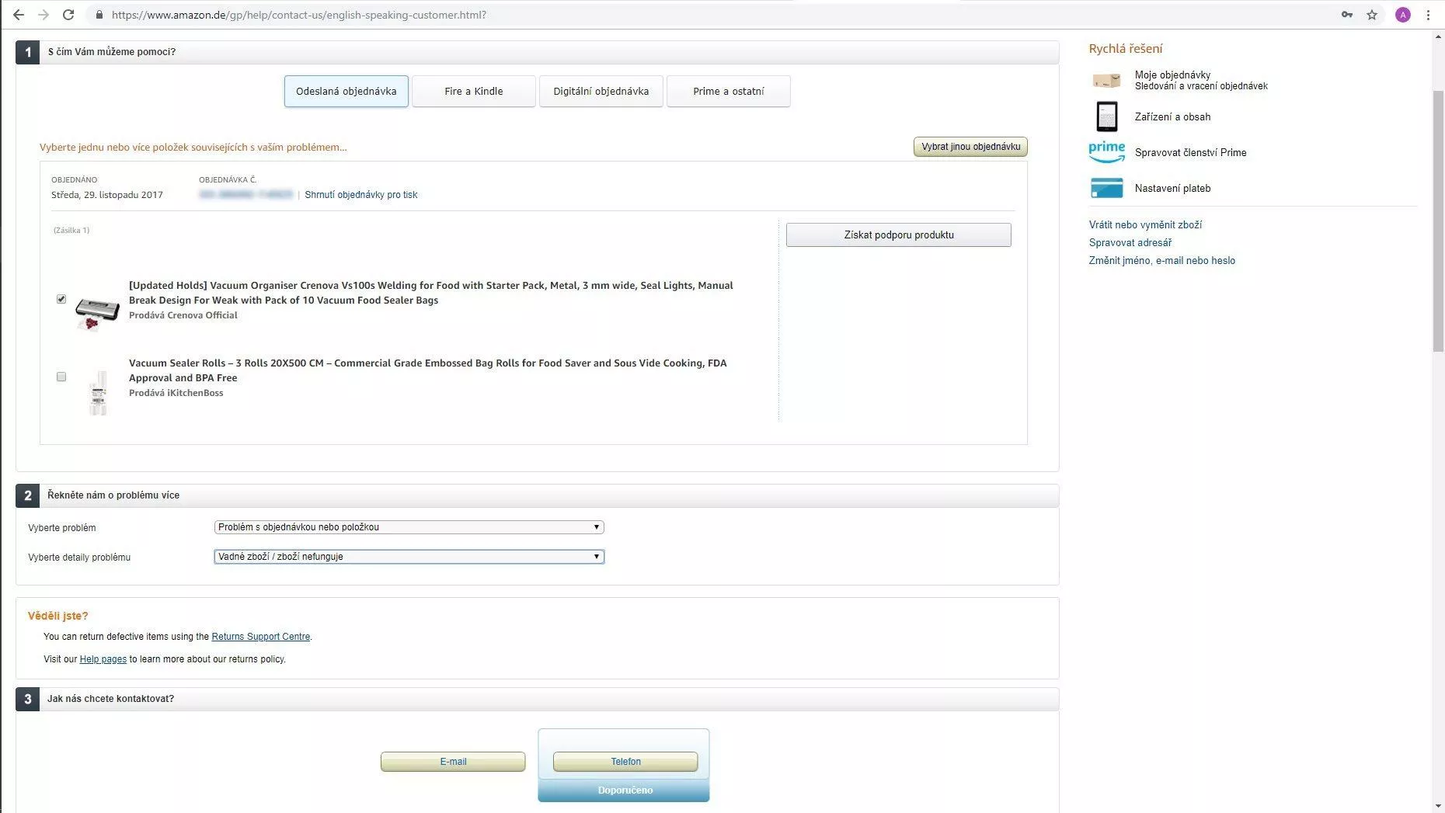Choose E-mail contact method

(453, 762)
